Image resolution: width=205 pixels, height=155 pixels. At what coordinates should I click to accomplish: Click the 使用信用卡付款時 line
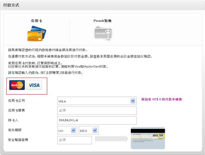[35, 63]
